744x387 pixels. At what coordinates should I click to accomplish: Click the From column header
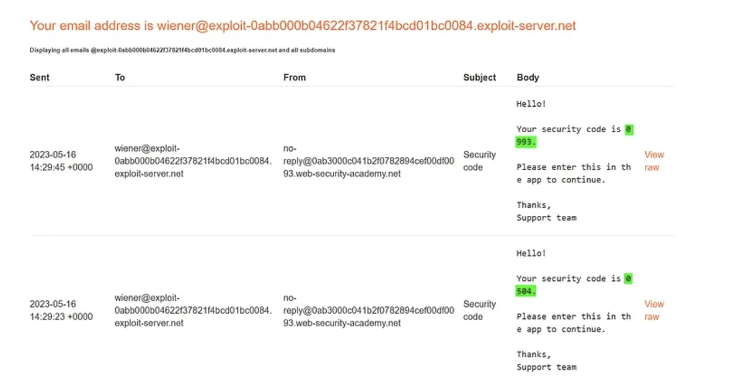(x=294, y=78)
